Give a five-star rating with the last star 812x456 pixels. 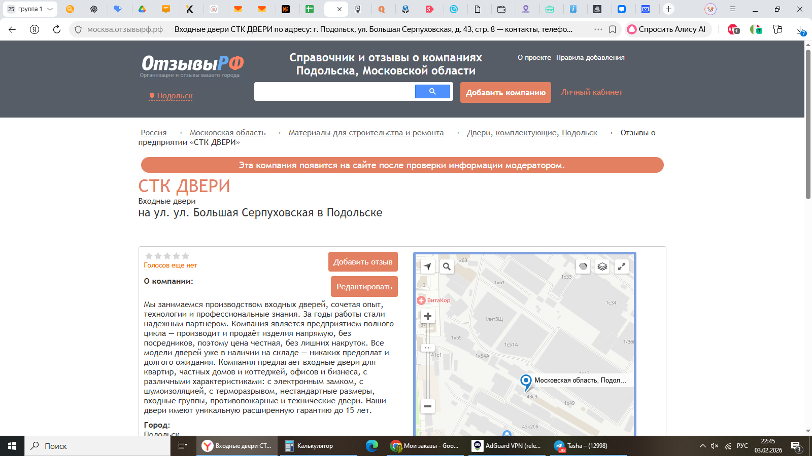[185, 256]
